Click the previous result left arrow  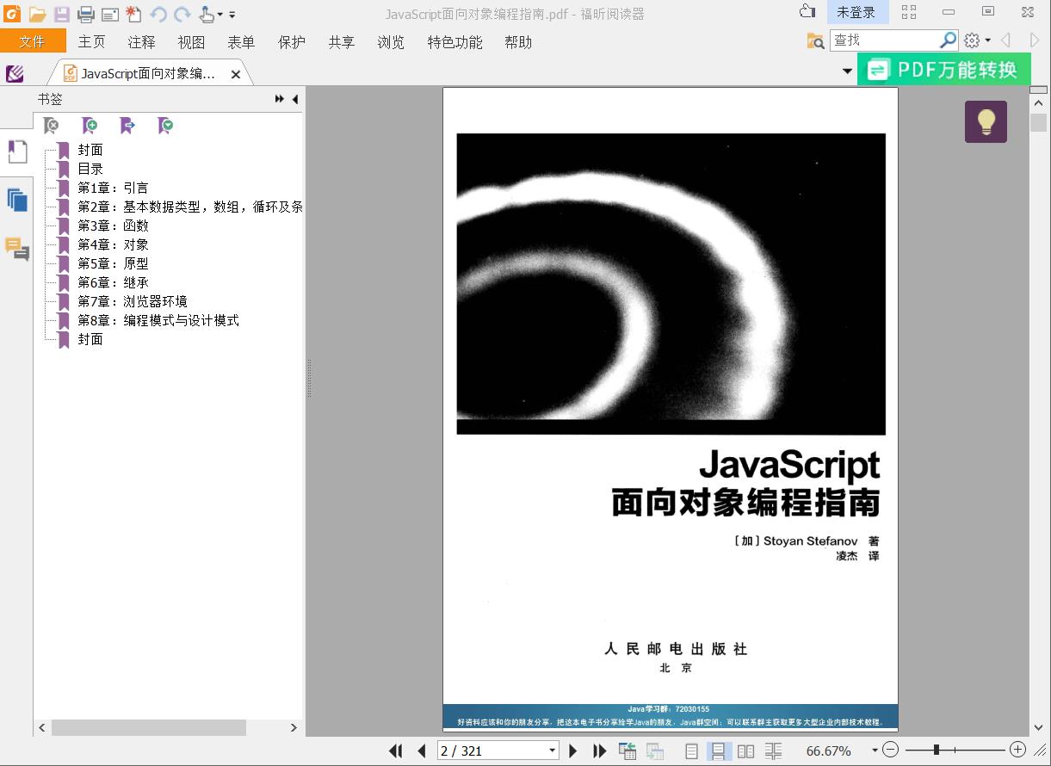coord(1005,40)
